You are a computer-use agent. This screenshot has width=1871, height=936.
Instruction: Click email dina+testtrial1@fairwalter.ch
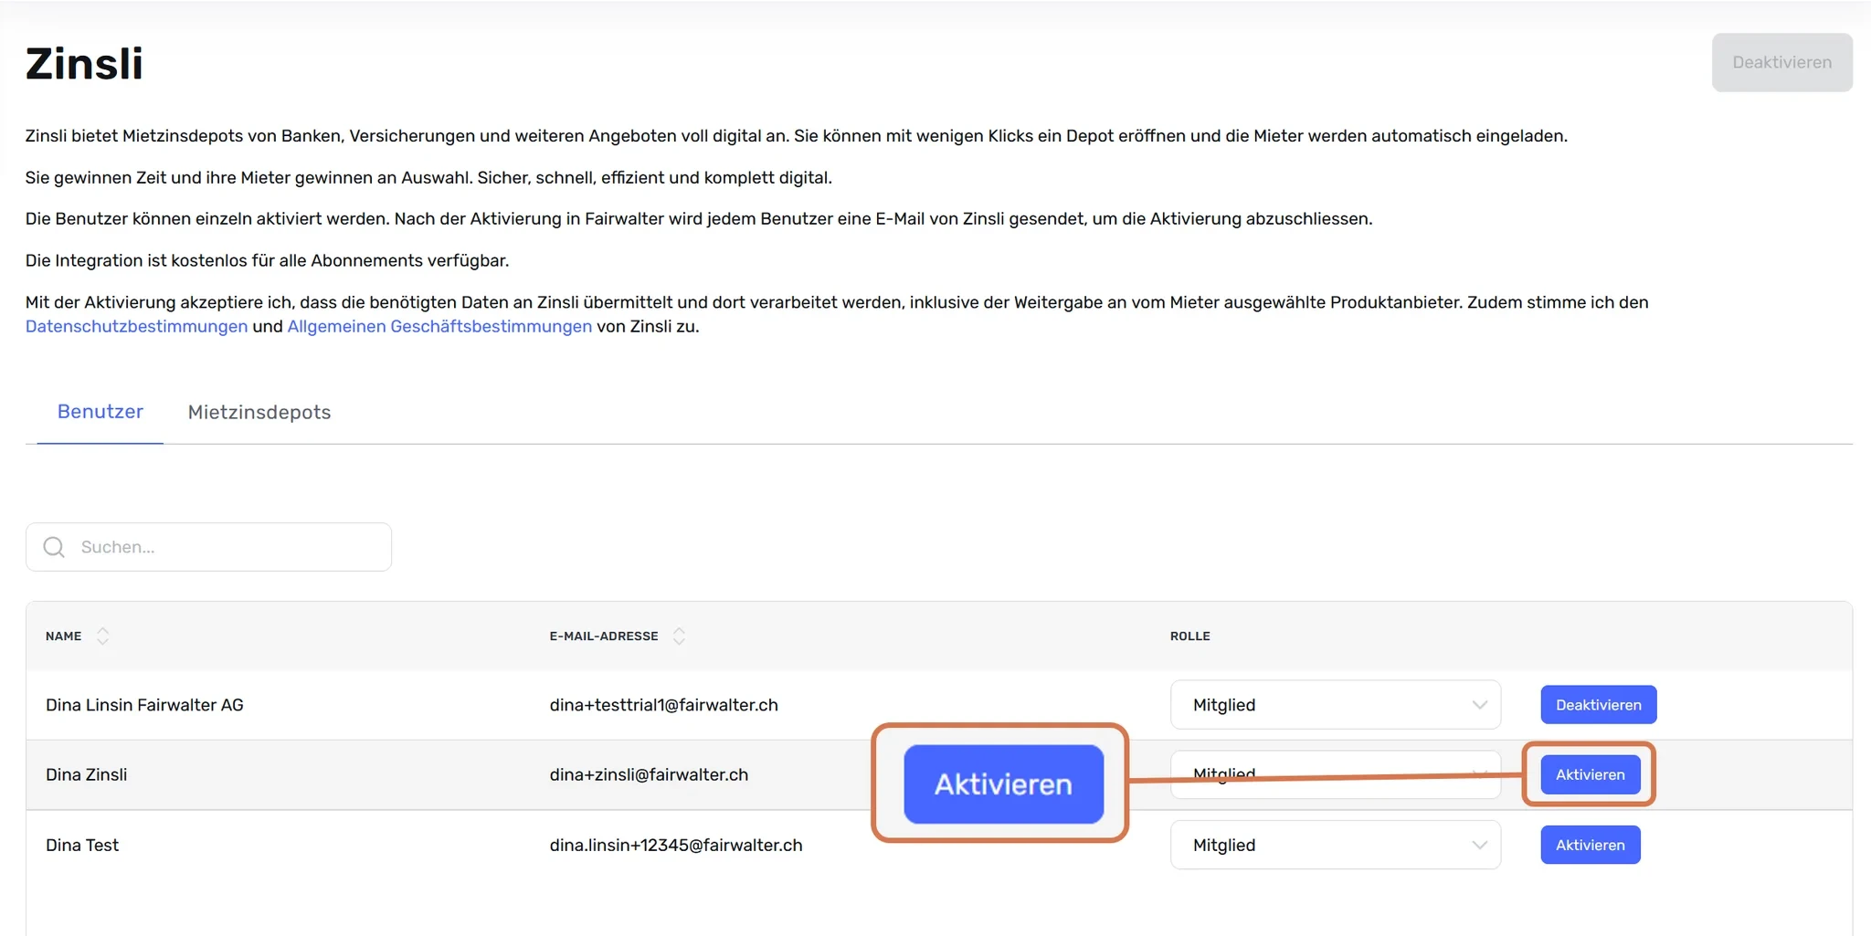click(664, 705)
